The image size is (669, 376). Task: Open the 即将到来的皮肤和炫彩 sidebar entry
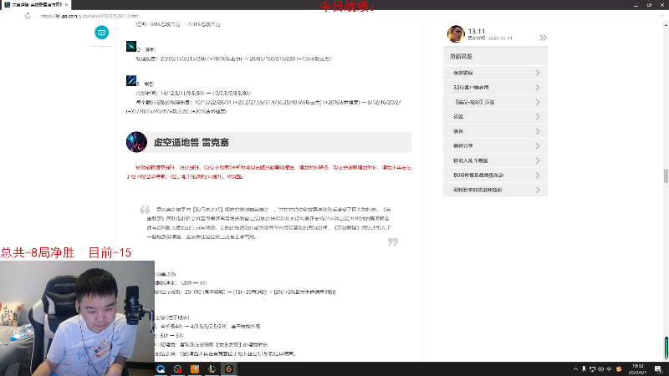click(x=495, y=190)
